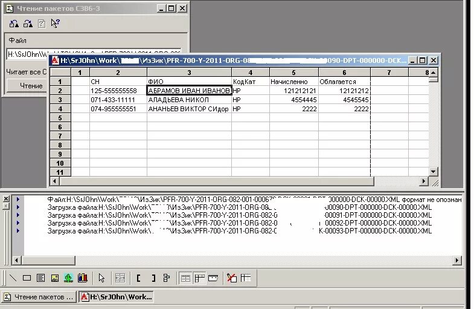Select spreadsheet row header 4
Viewport: 474px width, 309px height.
point(60,109)
